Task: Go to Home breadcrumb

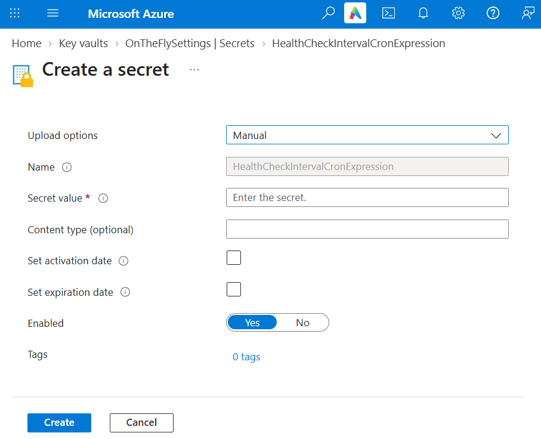Action: pyautogui.click(x=27, y=44)
